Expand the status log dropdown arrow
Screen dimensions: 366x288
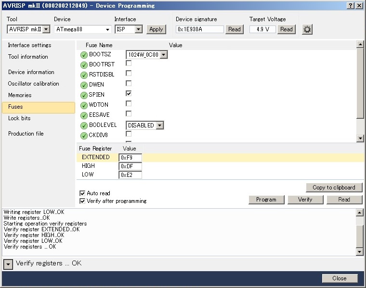(x=8, y=264)
